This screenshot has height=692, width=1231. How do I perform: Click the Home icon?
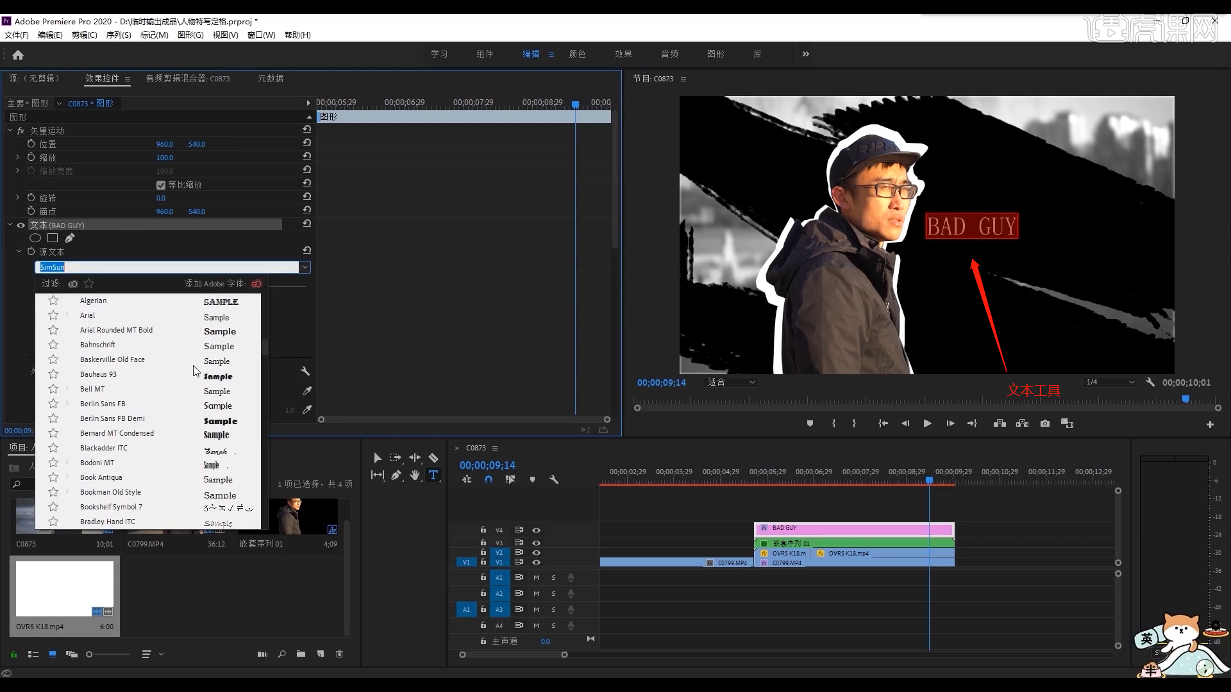18,55
